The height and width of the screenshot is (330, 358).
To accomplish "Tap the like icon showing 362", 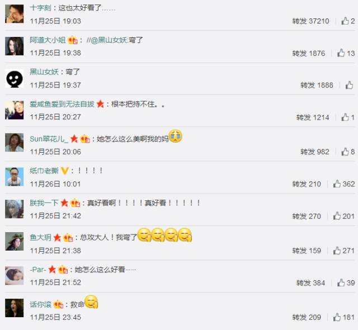I will (337, 183).
